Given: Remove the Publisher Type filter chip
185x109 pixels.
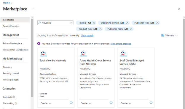Looking at the screenshot, I should click(x=157, y=23).
